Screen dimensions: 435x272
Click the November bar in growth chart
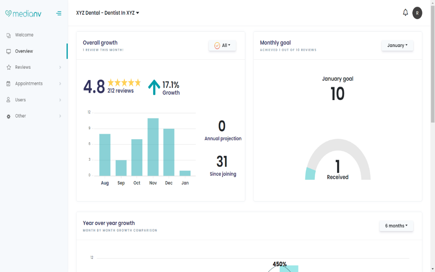click(x=153, y=147)
